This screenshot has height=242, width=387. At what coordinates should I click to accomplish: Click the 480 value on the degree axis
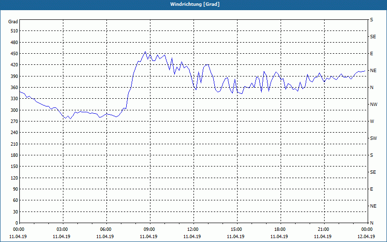15,43
